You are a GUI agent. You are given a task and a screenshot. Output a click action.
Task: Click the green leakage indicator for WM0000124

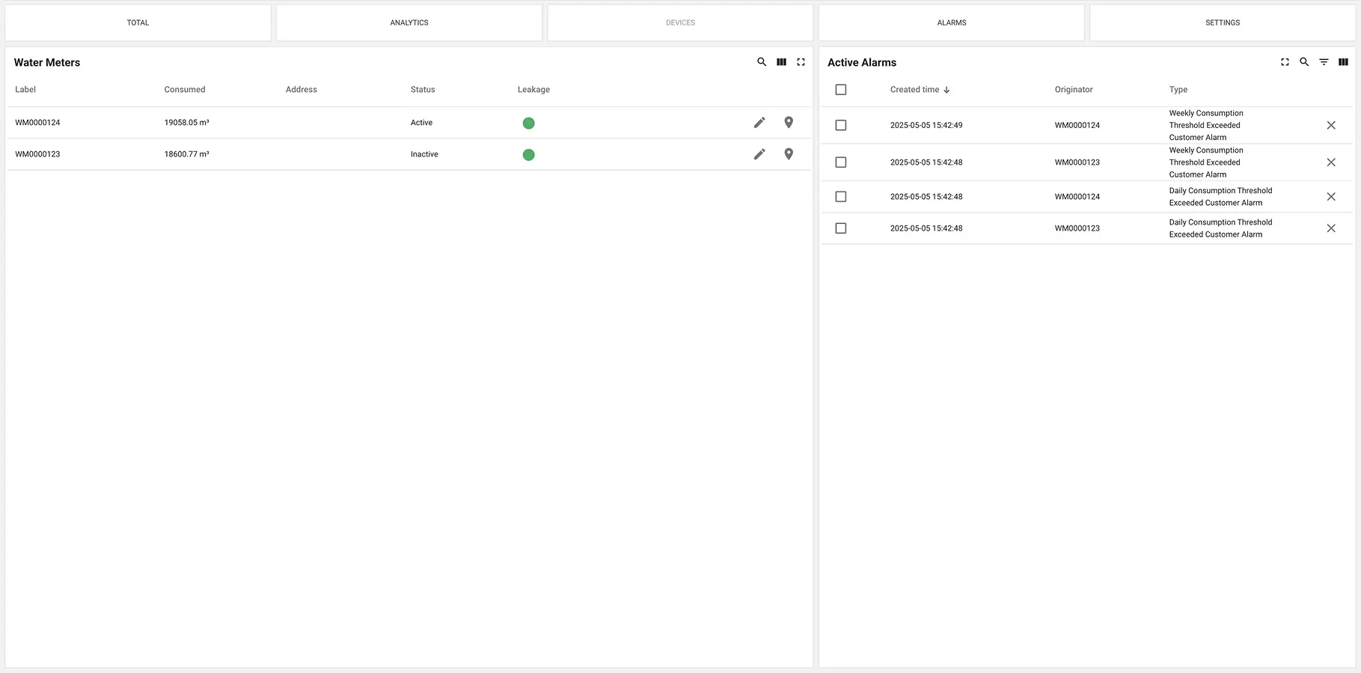528,124
